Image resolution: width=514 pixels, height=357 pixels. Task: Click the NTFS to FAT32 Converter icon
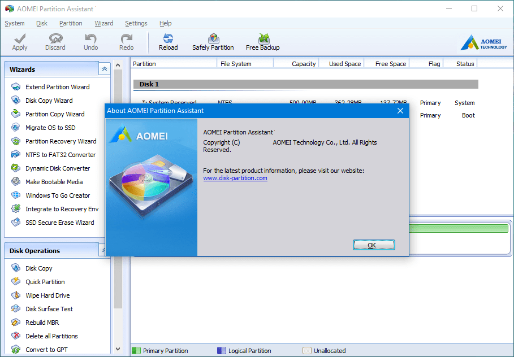(x=16, y=154)
